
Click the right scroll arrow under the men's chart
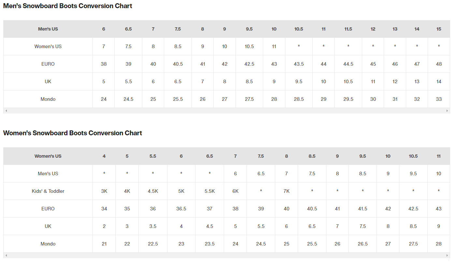pyautogui.click(x=447, y=111)
